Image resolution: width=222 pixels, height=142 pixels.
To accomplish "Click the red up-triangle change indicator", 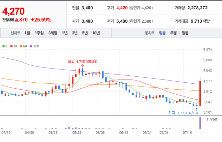I will [17, 20].
